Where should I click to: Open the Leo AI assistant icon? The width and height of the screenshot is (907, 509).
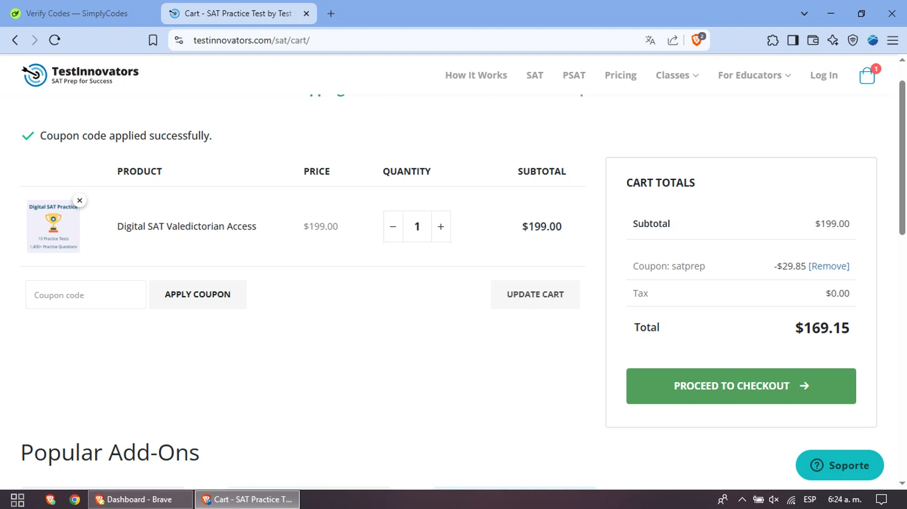click(833, 40)
